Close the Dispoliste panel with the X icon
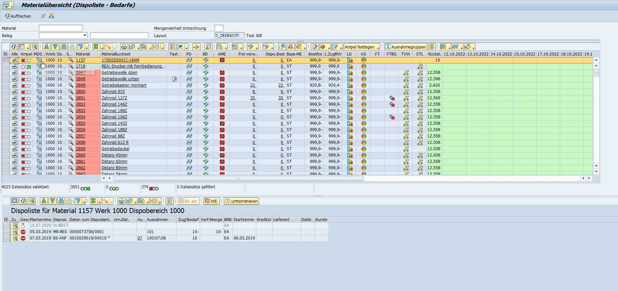Image resolution: width=618 pixels, height=291 pixels. [14, 201]
